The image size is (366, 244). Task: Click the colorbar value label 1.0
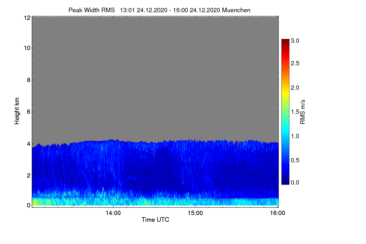[295, 136]
